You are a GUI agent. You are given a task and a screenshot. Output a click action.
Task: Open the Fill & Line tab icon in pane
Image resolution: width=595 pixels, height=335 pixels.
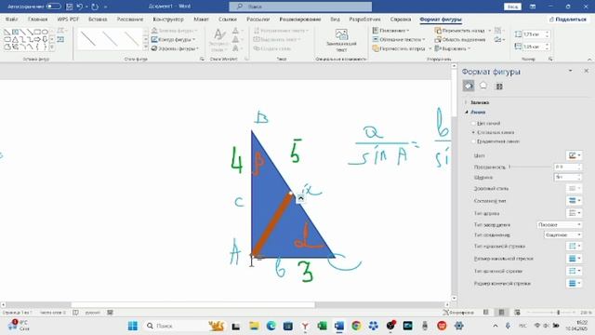[469, 87]
